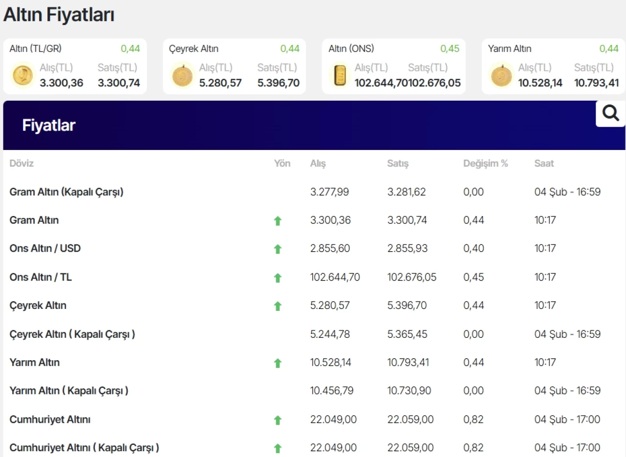Click the Döviz column header
Image resolution: width=626 pixels, height=457 pixels.
point(22,164)
